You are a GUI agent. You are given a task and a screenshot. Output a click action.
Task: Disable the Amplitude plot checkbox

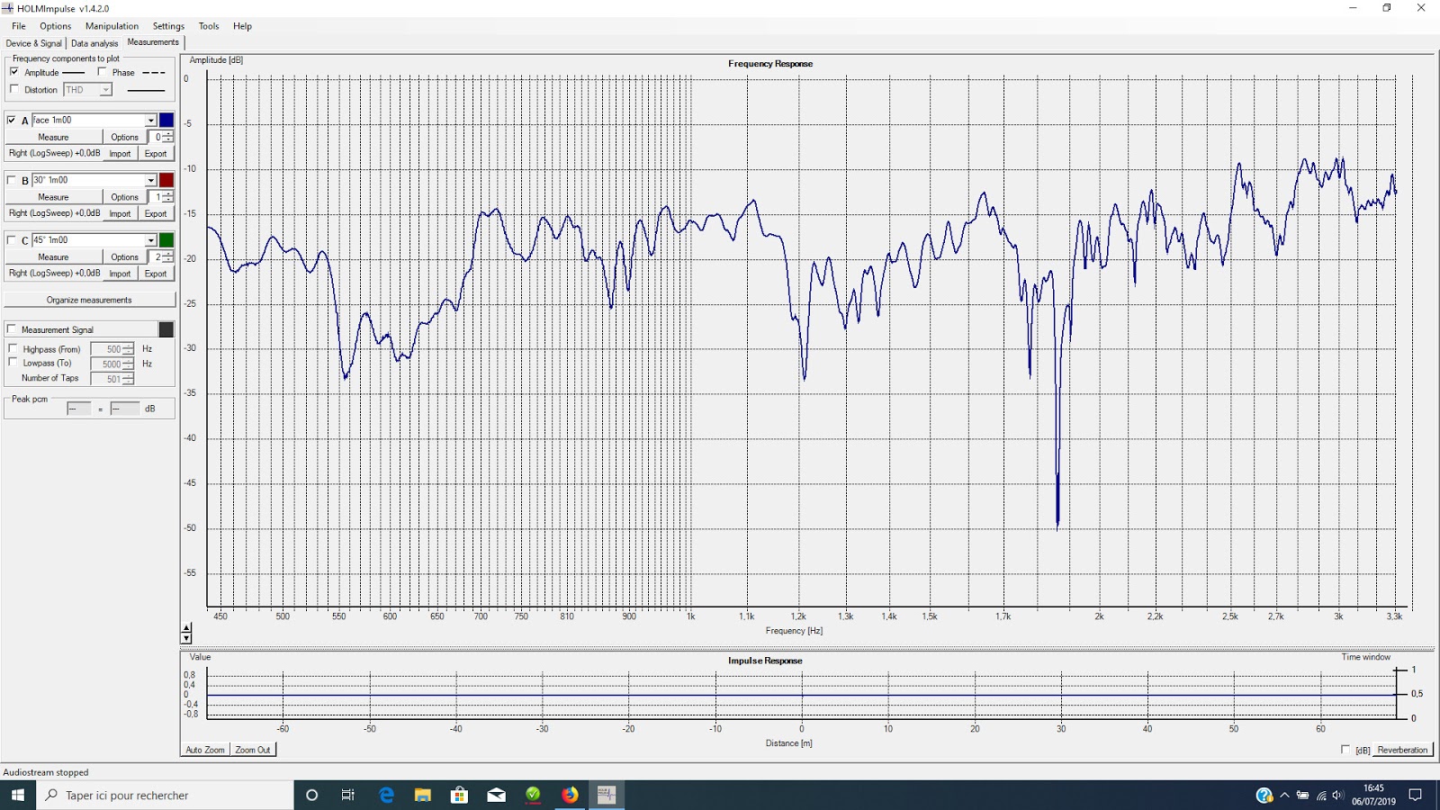pos(14,72)
